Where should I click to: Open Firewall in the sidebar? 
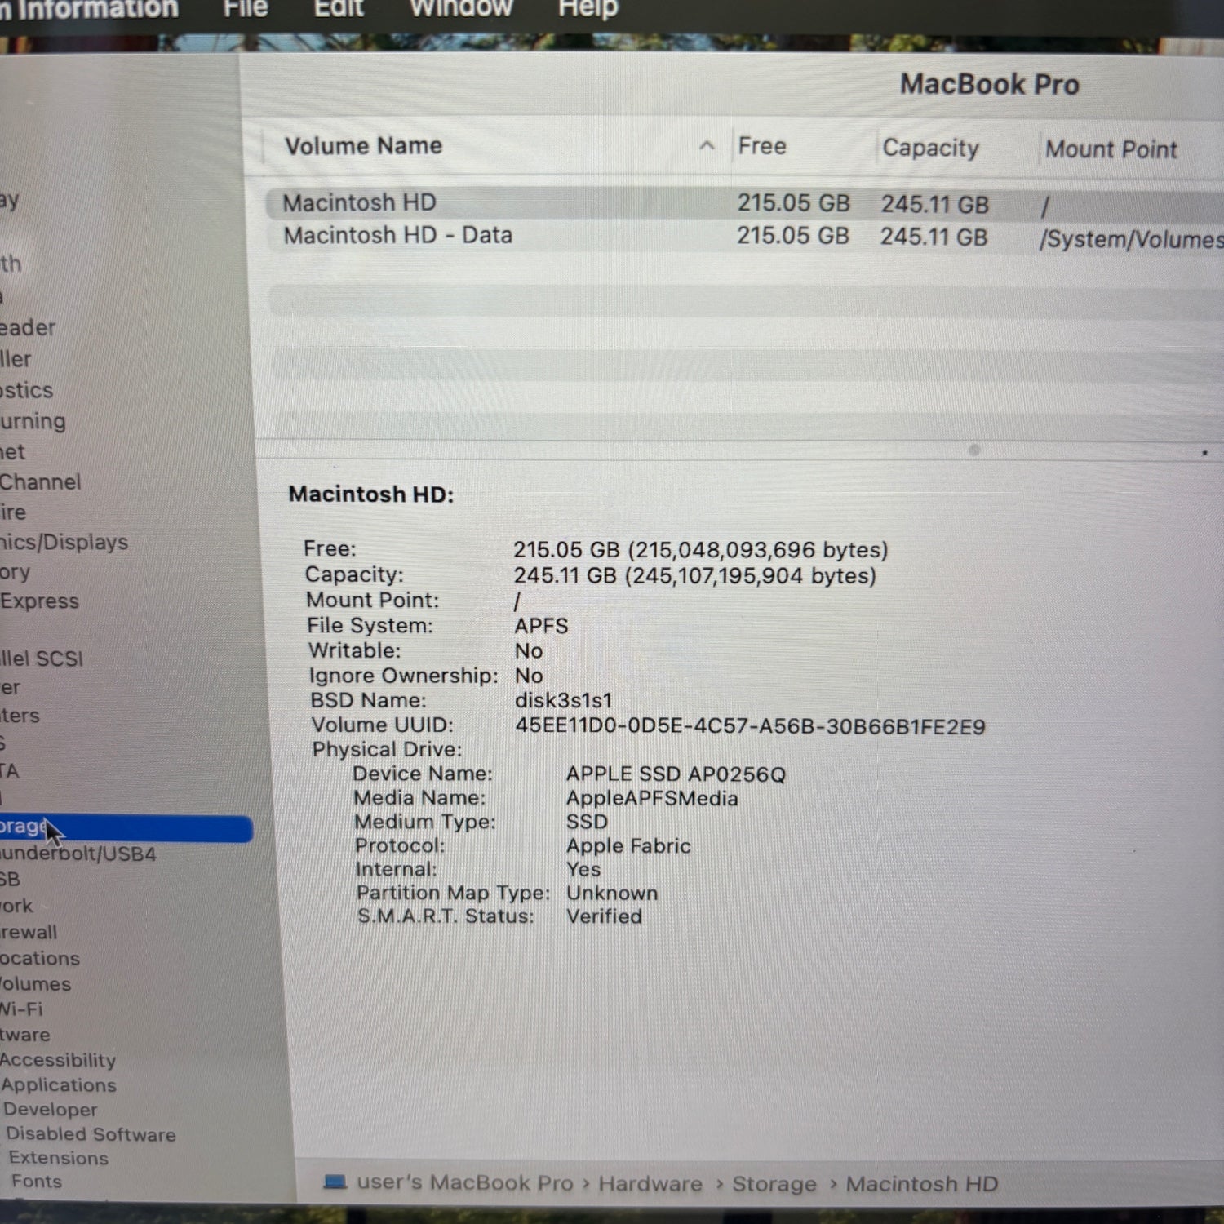29,932
